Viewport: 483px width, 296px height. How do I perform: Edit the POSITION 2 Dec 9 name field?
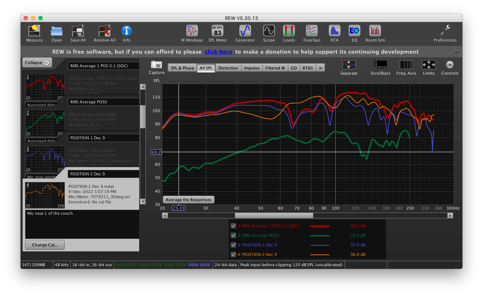pyautogui.click(x=103, y=174)
